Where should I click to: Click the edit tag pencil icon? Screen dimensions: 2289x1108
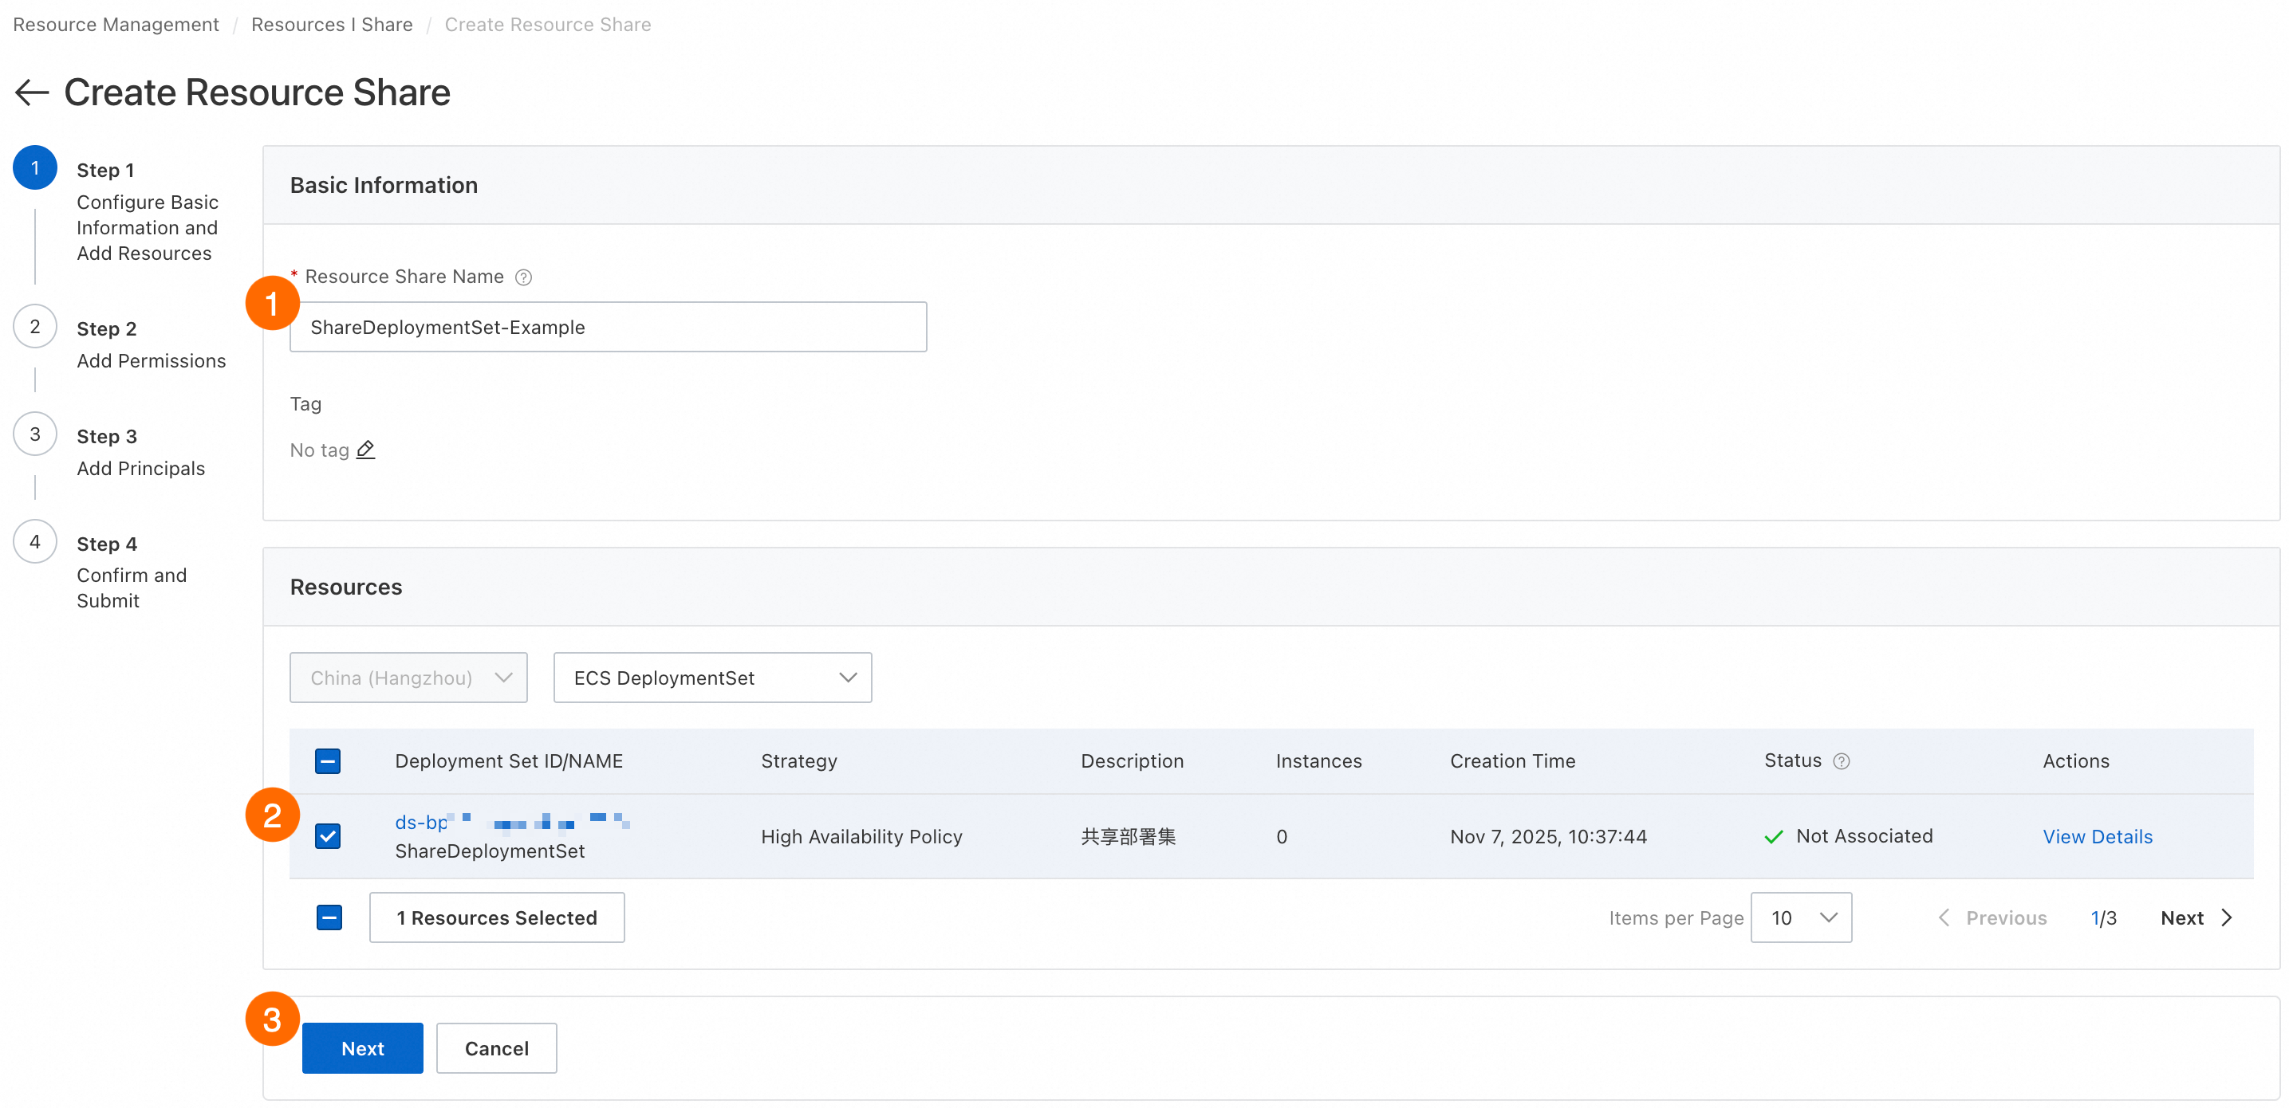pyautogui.click(x=365, y=450)
